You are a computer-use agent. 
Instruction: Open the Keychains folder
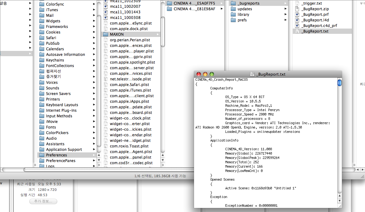(x=55, y=60)
